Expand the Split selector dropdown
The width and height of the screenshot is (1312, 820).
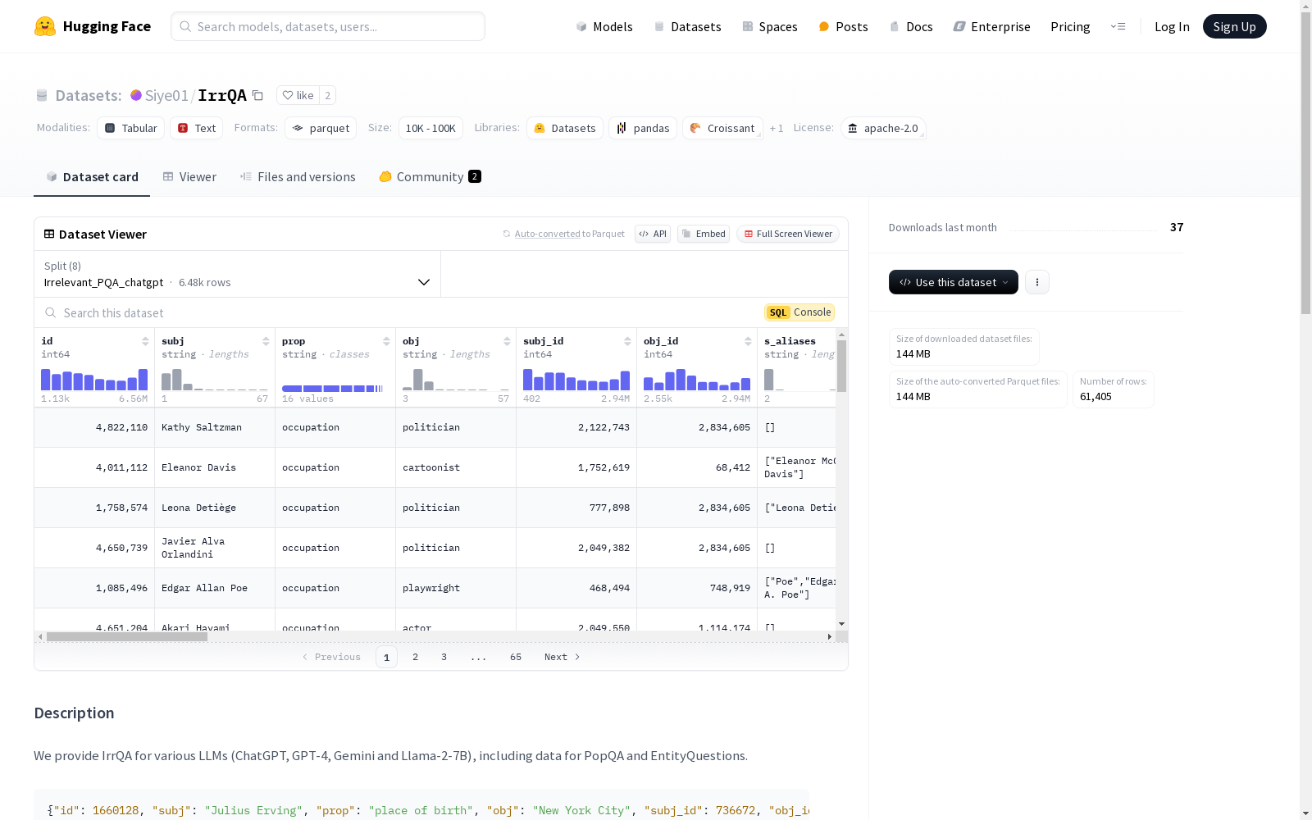238,274
